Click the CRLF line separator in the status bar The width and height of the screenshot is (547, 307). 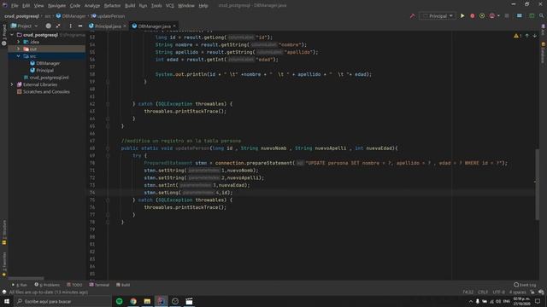(x=483, y=292)
